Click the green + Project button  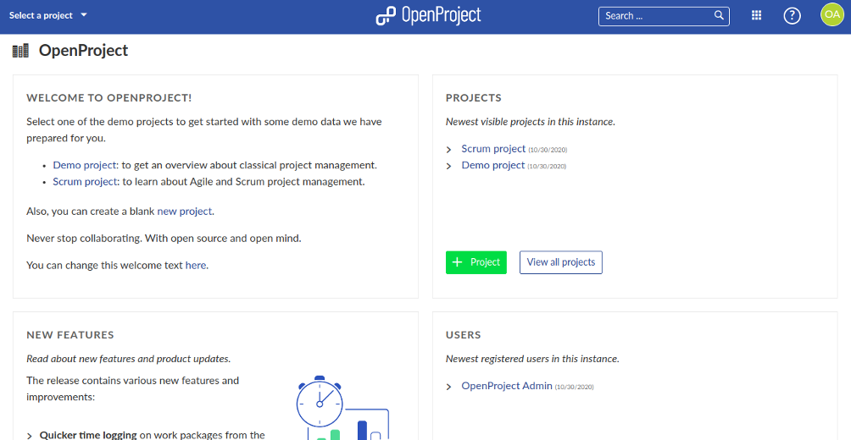(x=476, y=262)
